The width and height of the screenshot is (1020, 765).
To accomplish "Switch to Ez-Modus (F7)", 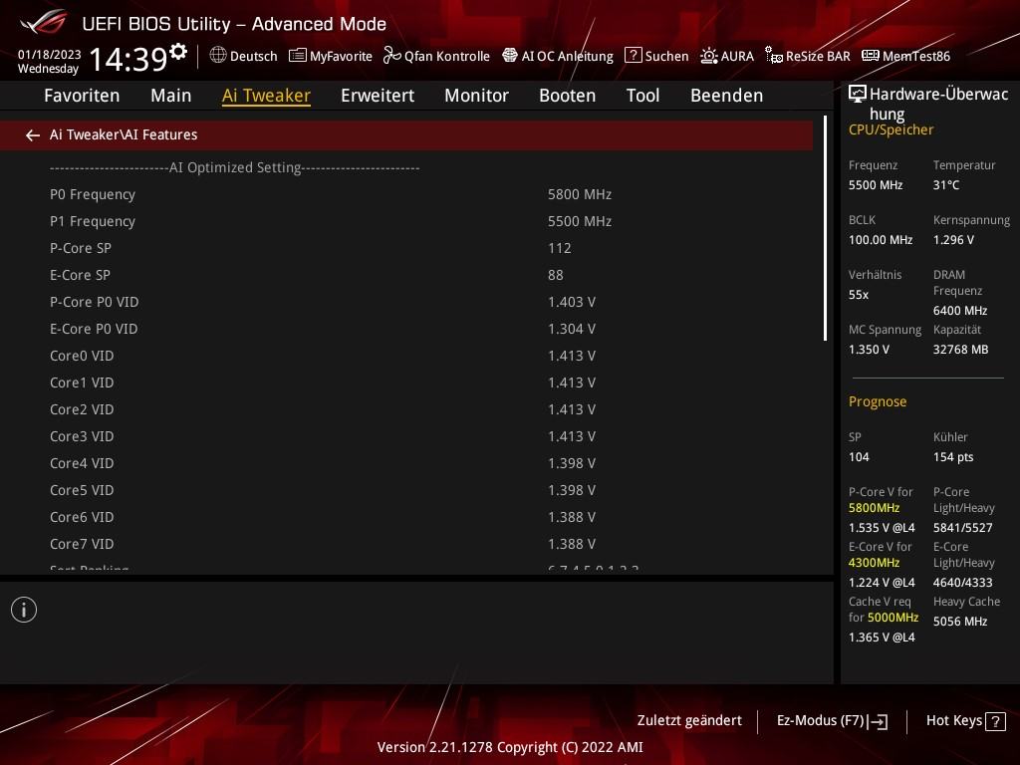I will tap(832, 721).
